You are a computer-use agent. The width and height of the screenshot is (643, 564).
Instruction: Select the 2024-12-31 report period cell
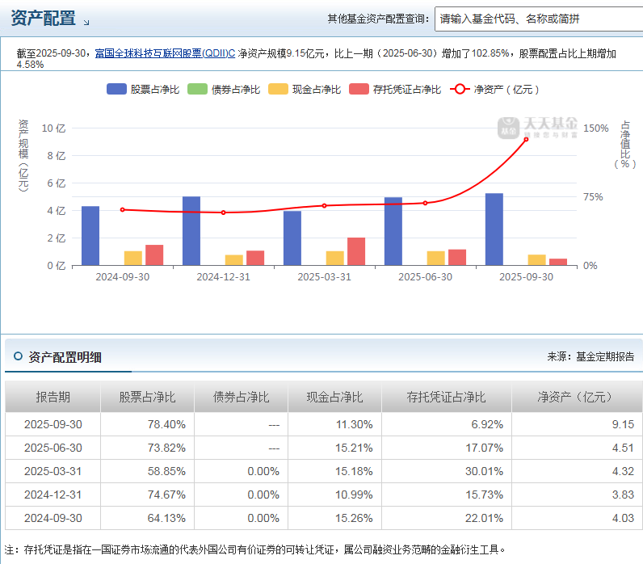coord(53,495)
